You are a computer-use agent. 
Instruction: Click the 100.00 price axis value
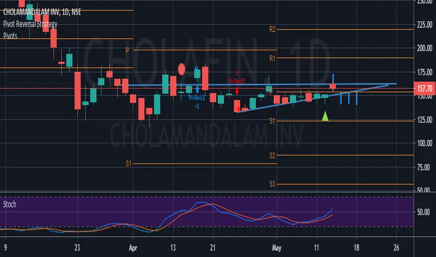425,143
